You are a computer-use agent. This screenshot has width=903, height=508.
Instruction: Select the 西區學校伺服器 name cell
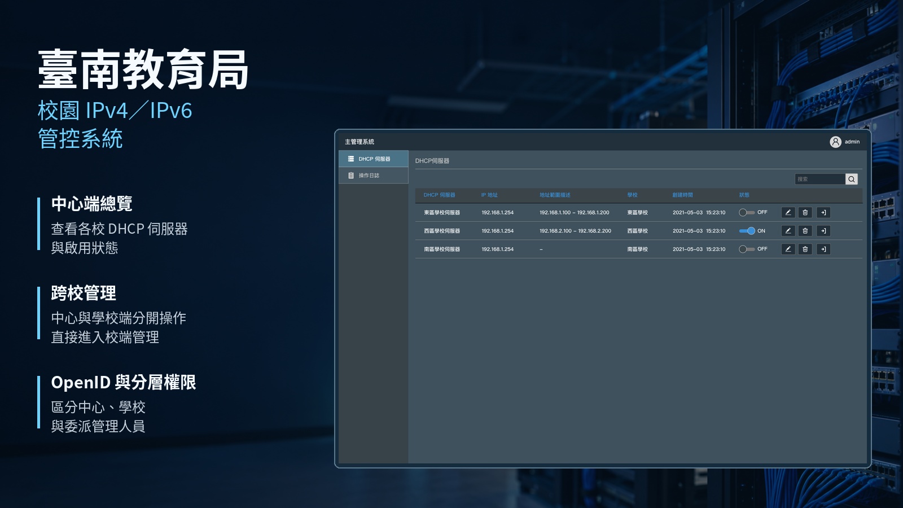442,231
